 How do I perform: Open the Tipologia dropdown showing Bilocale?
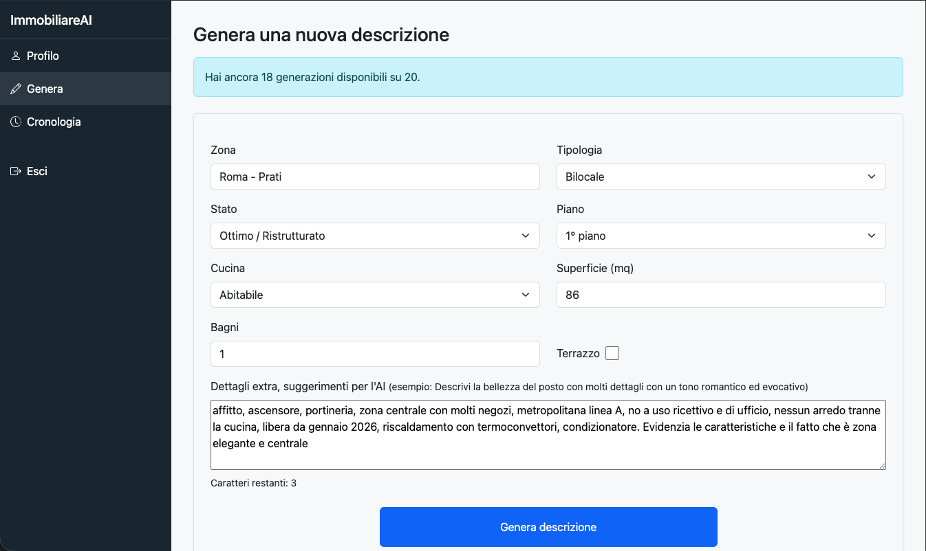tap(721, 177)
